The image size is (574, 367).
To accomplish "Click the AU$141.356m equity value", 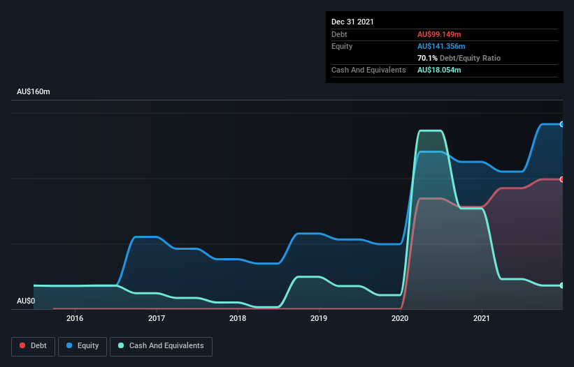I will point(441,46).
